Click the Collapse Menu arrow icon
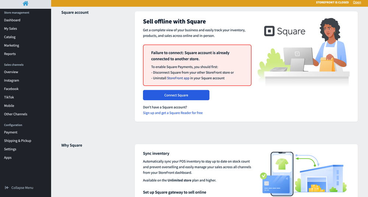The image size is (368, 197). pyautogui.click(x=7, y=187)
